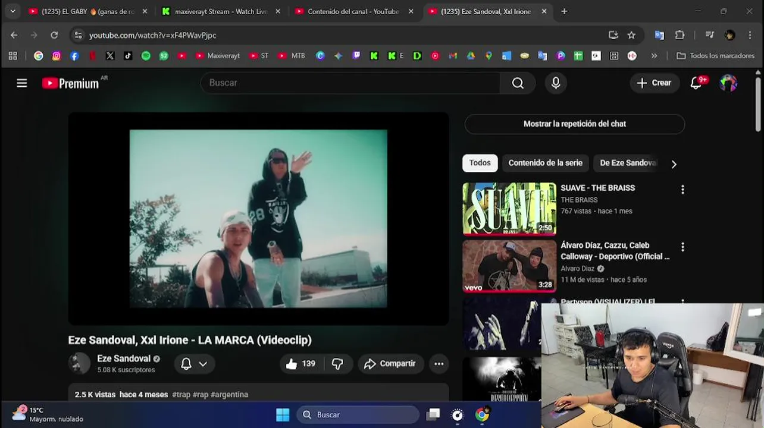
Task: Open the Todos los marcadores folder
Action: coord(716,56)
